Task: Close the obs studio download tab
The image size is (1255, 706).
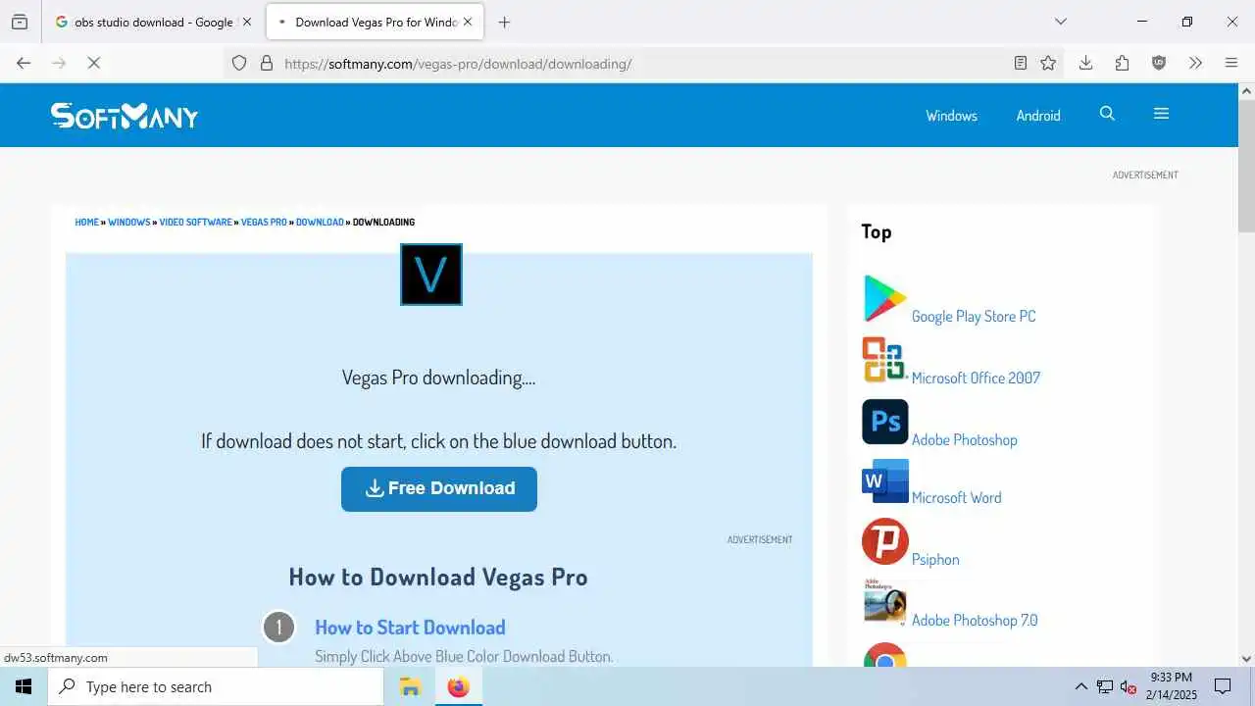Action: tap(246, 22)
